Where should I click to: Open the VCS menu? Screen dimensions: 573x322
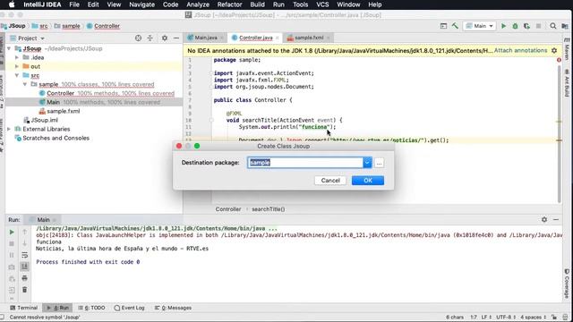pos(322,4)
